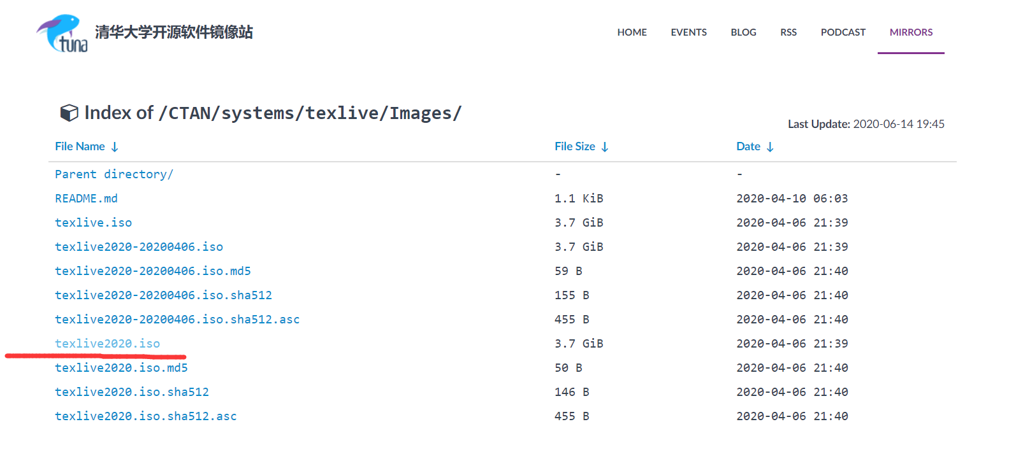Viewport: 1016px width, 459px height.
Task: Click the File Size column header
Action: (x=574, y=146)
